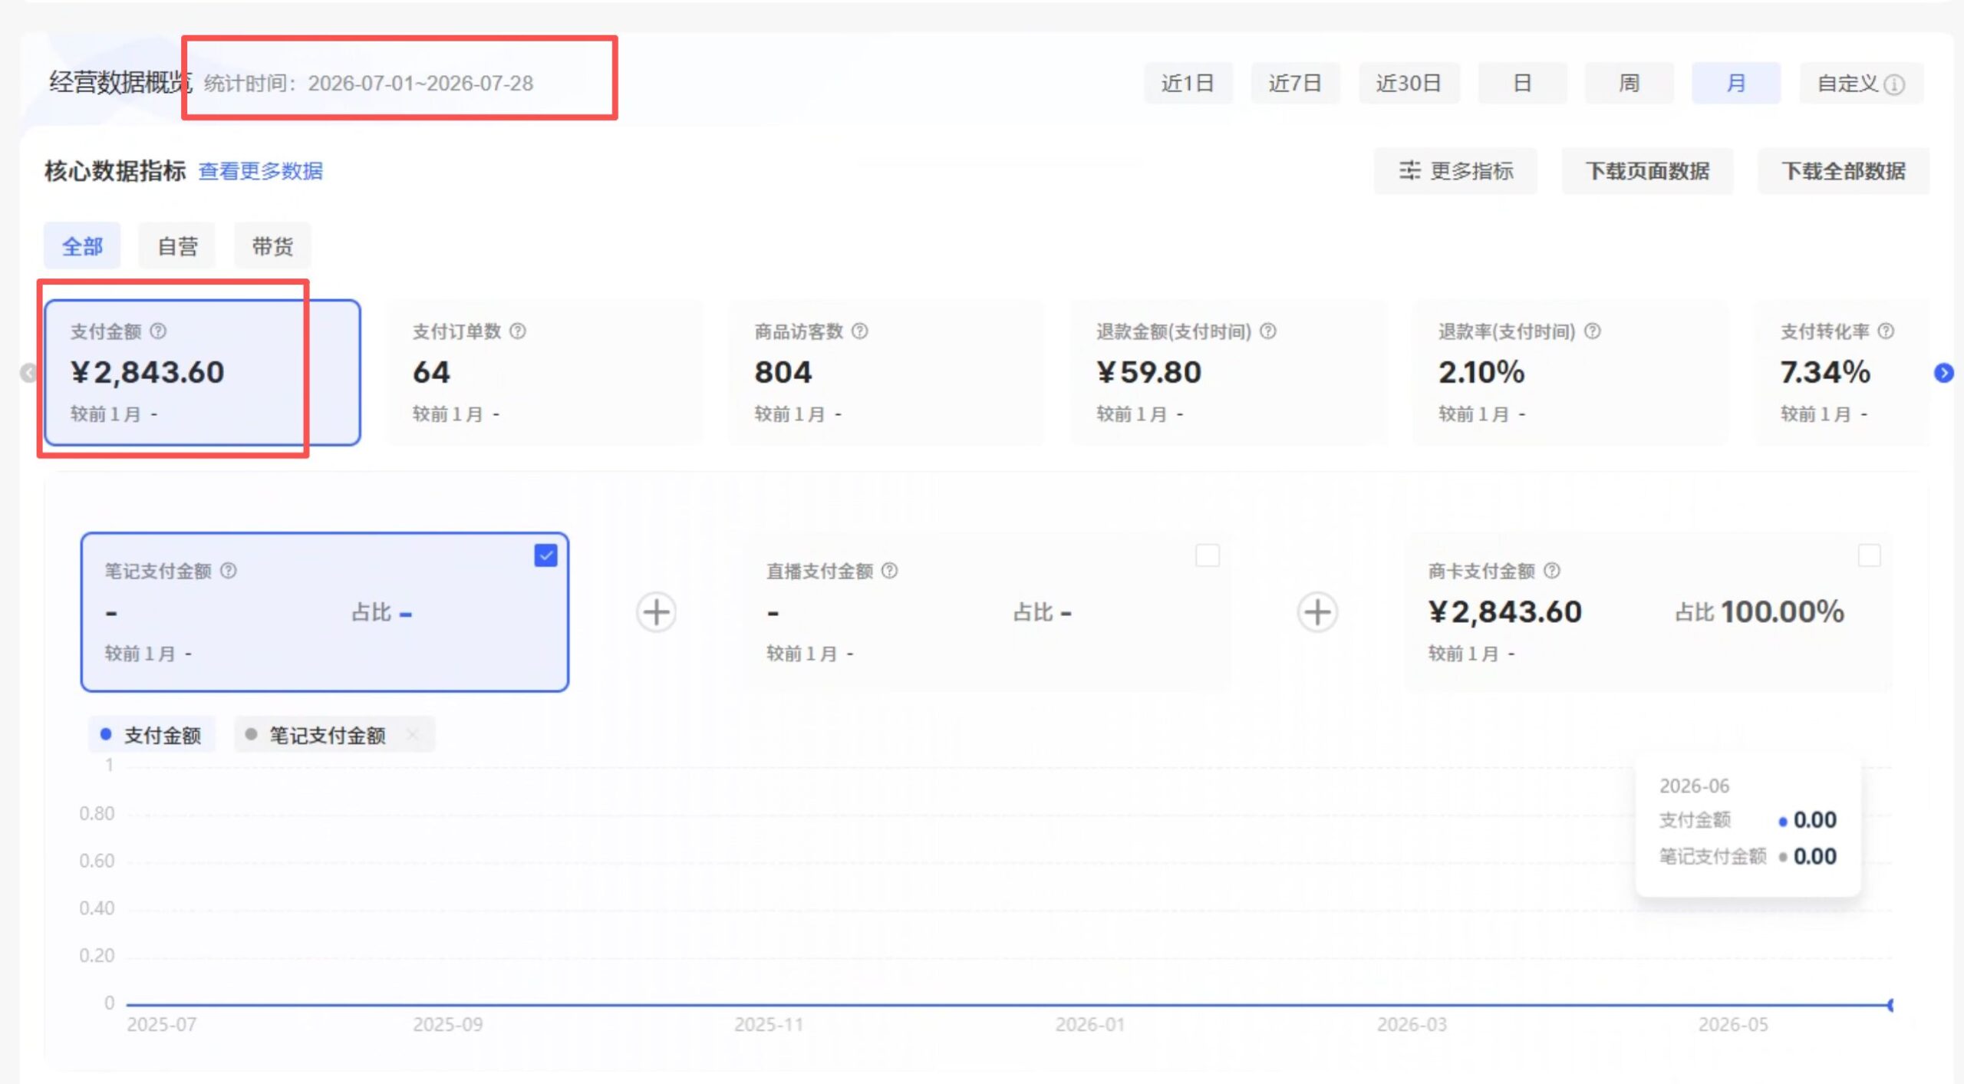Click help icon next to 商品访客数
Image resolution: width=1964 pixels, height=1084 pixels.
(x=860, y=331)
